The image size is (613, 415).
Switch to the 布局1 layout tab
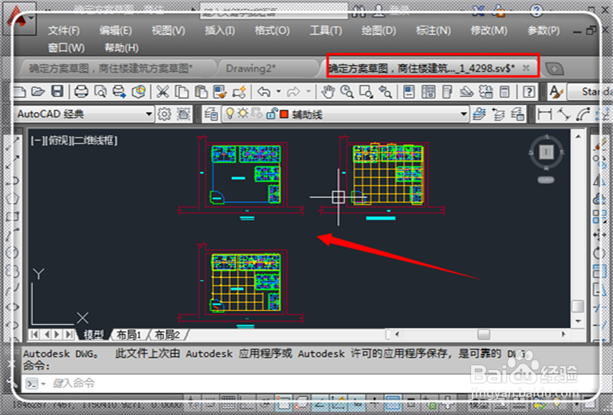pos(129,335)
